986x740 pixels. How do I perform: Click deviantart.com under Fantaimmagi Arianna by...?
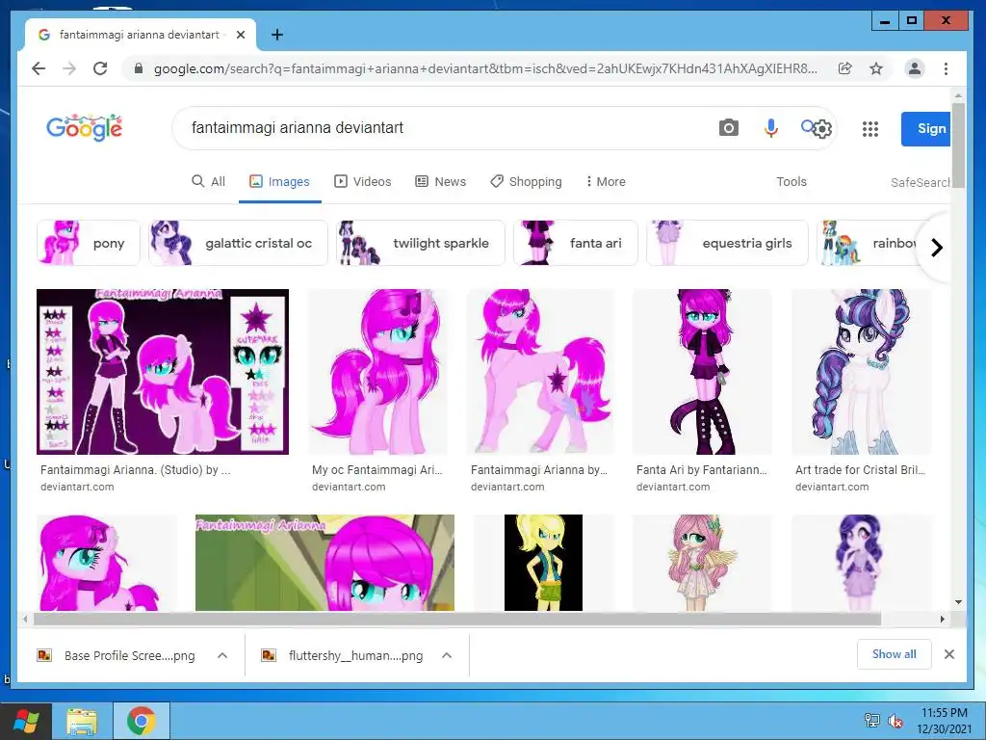point(507,487)
